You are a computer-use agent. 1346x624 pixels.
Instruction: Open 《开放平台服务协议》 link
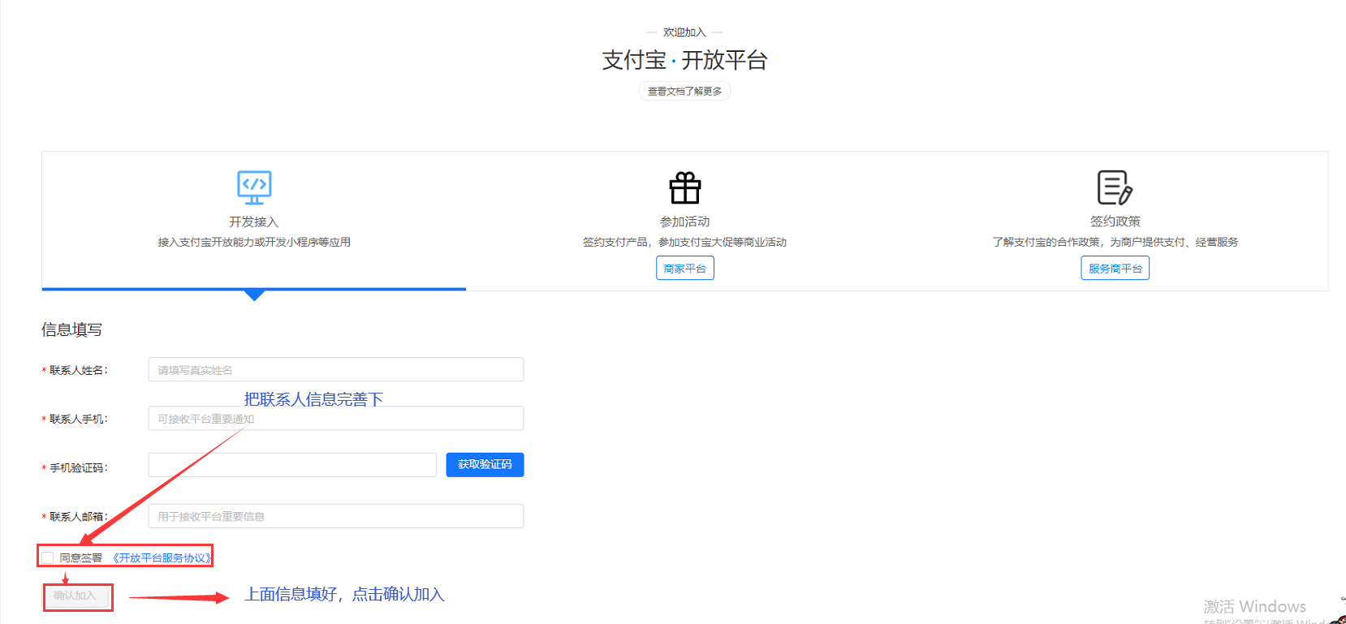(161, 557)
